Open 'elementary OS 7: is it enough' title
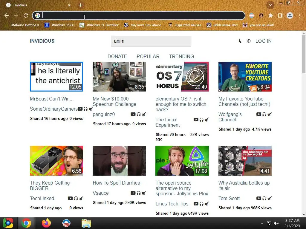Screen dimensions: 306x229 pyautogui.click(x=181, y=104)
